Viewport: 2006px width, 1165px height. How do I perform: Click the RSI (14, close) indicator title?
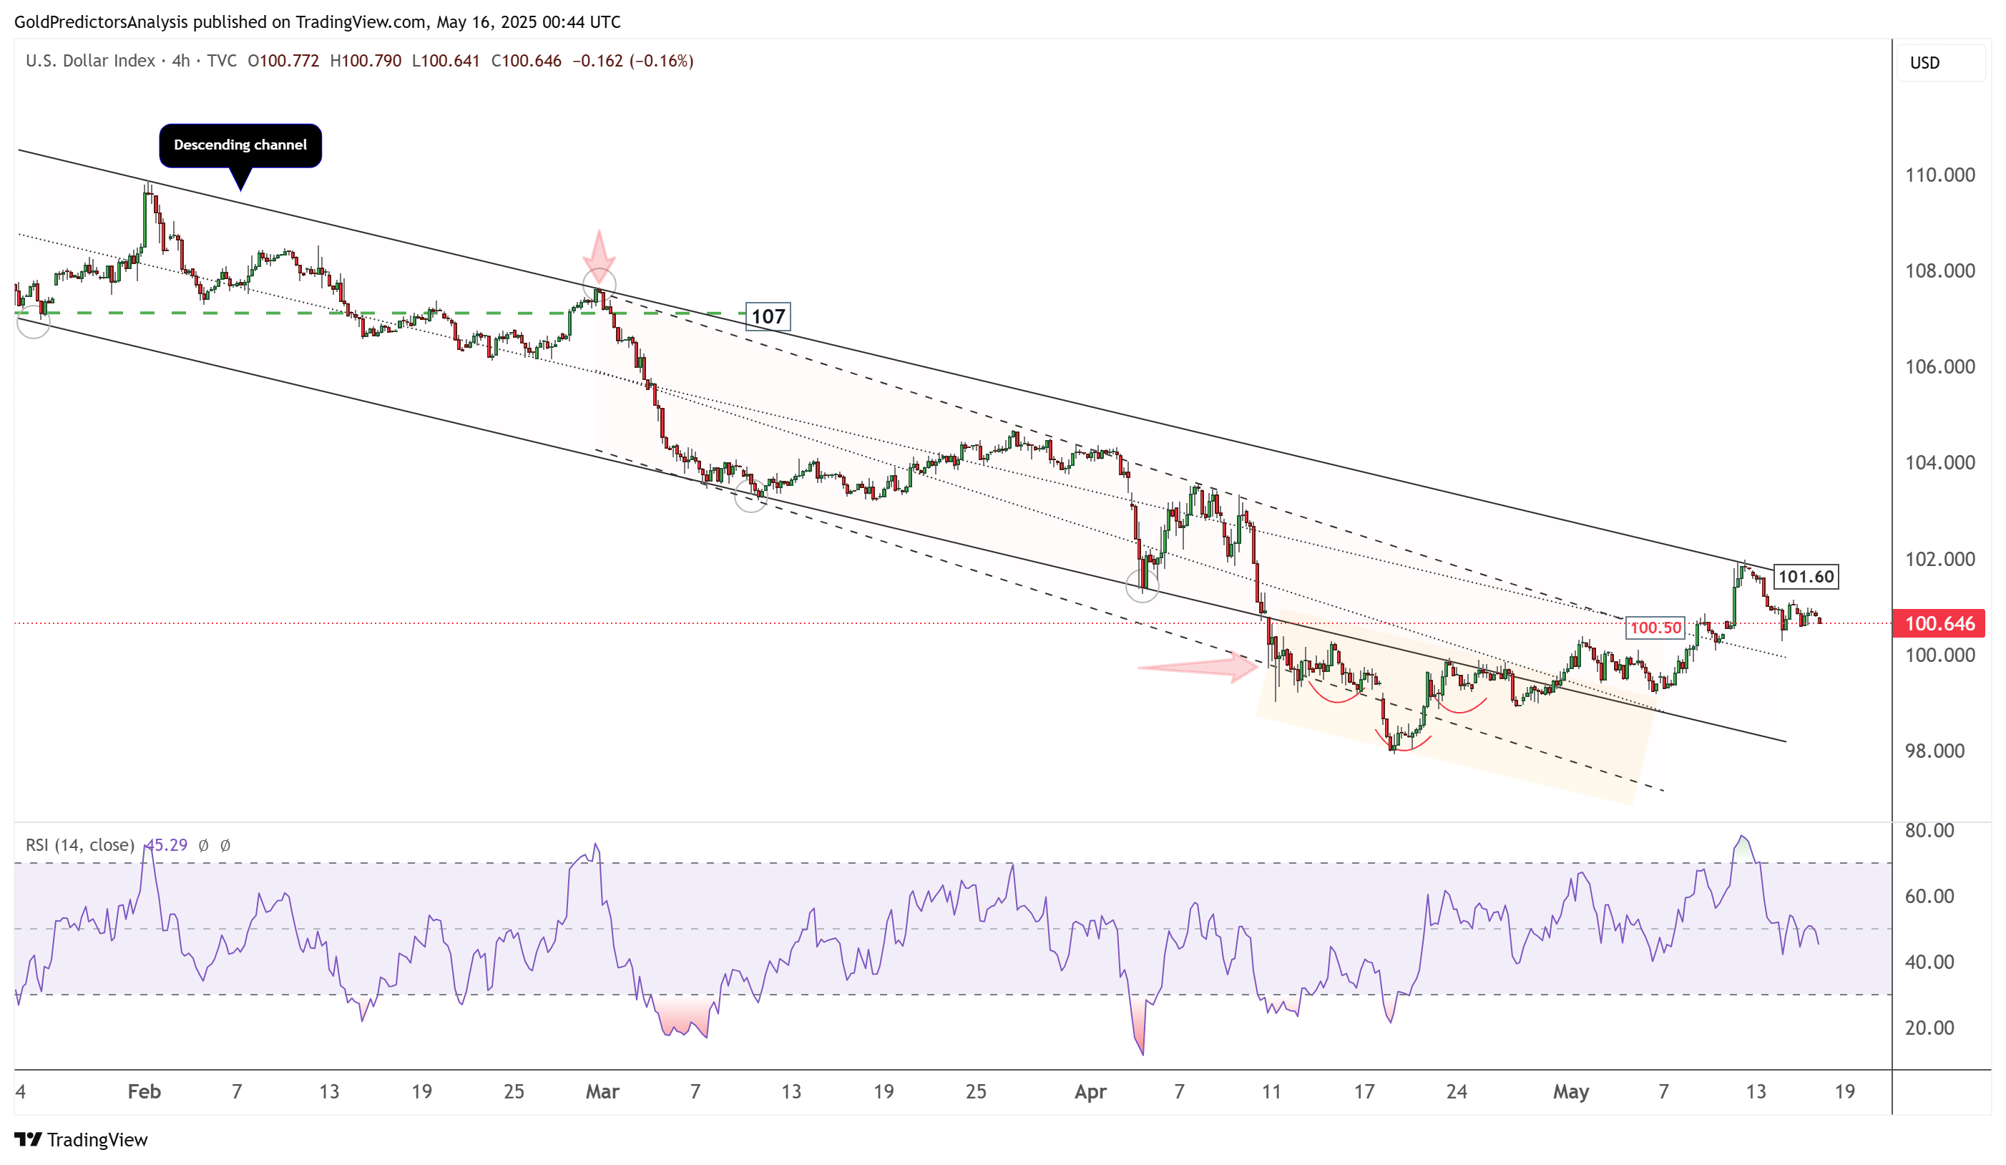[x=79, y=845]
